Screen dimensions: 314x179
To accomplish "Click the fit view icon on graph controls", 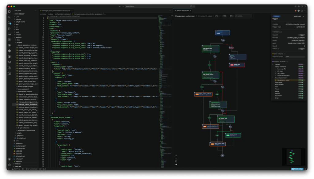I will (x=176, y=161).
